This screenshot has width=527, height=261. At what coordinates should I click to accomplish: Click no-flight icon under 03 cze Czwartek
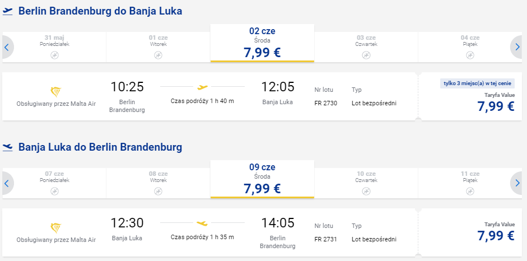tap(366, 55)
